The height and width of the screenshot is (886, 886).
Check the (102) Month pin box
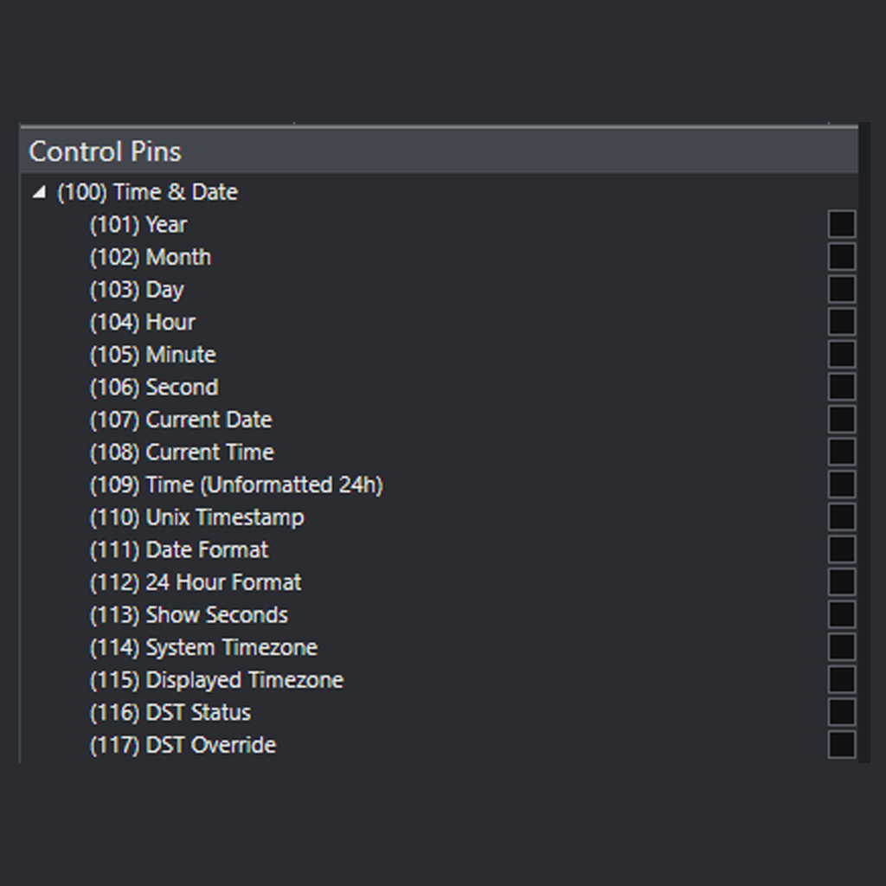click(840, 256)
